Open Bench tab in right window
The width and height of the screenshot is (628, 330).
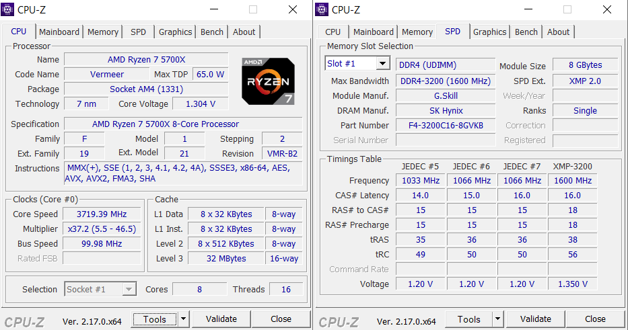(526, 32)
